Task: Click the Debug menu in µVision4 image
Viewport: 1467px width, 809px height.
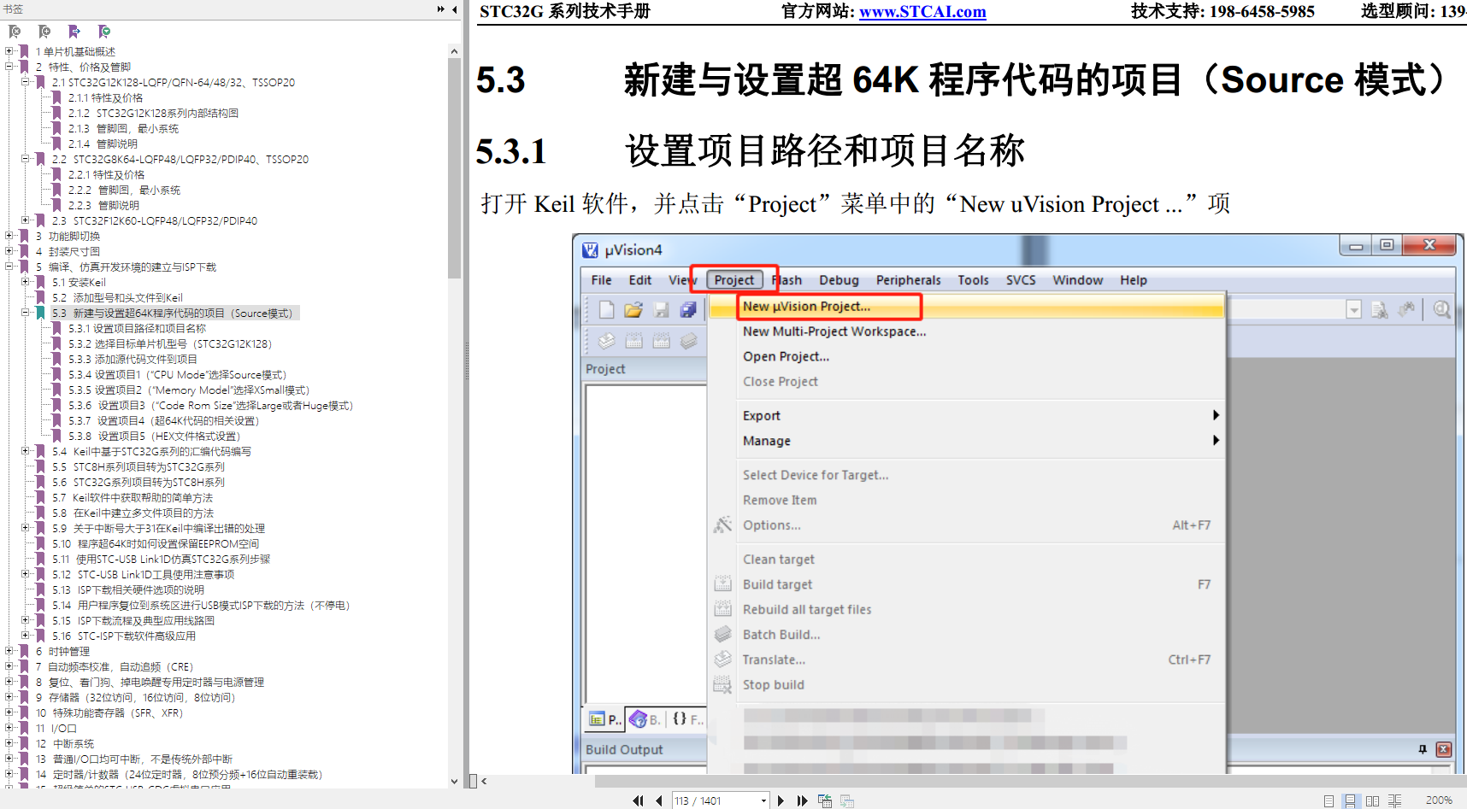Action: click(839, 280)
